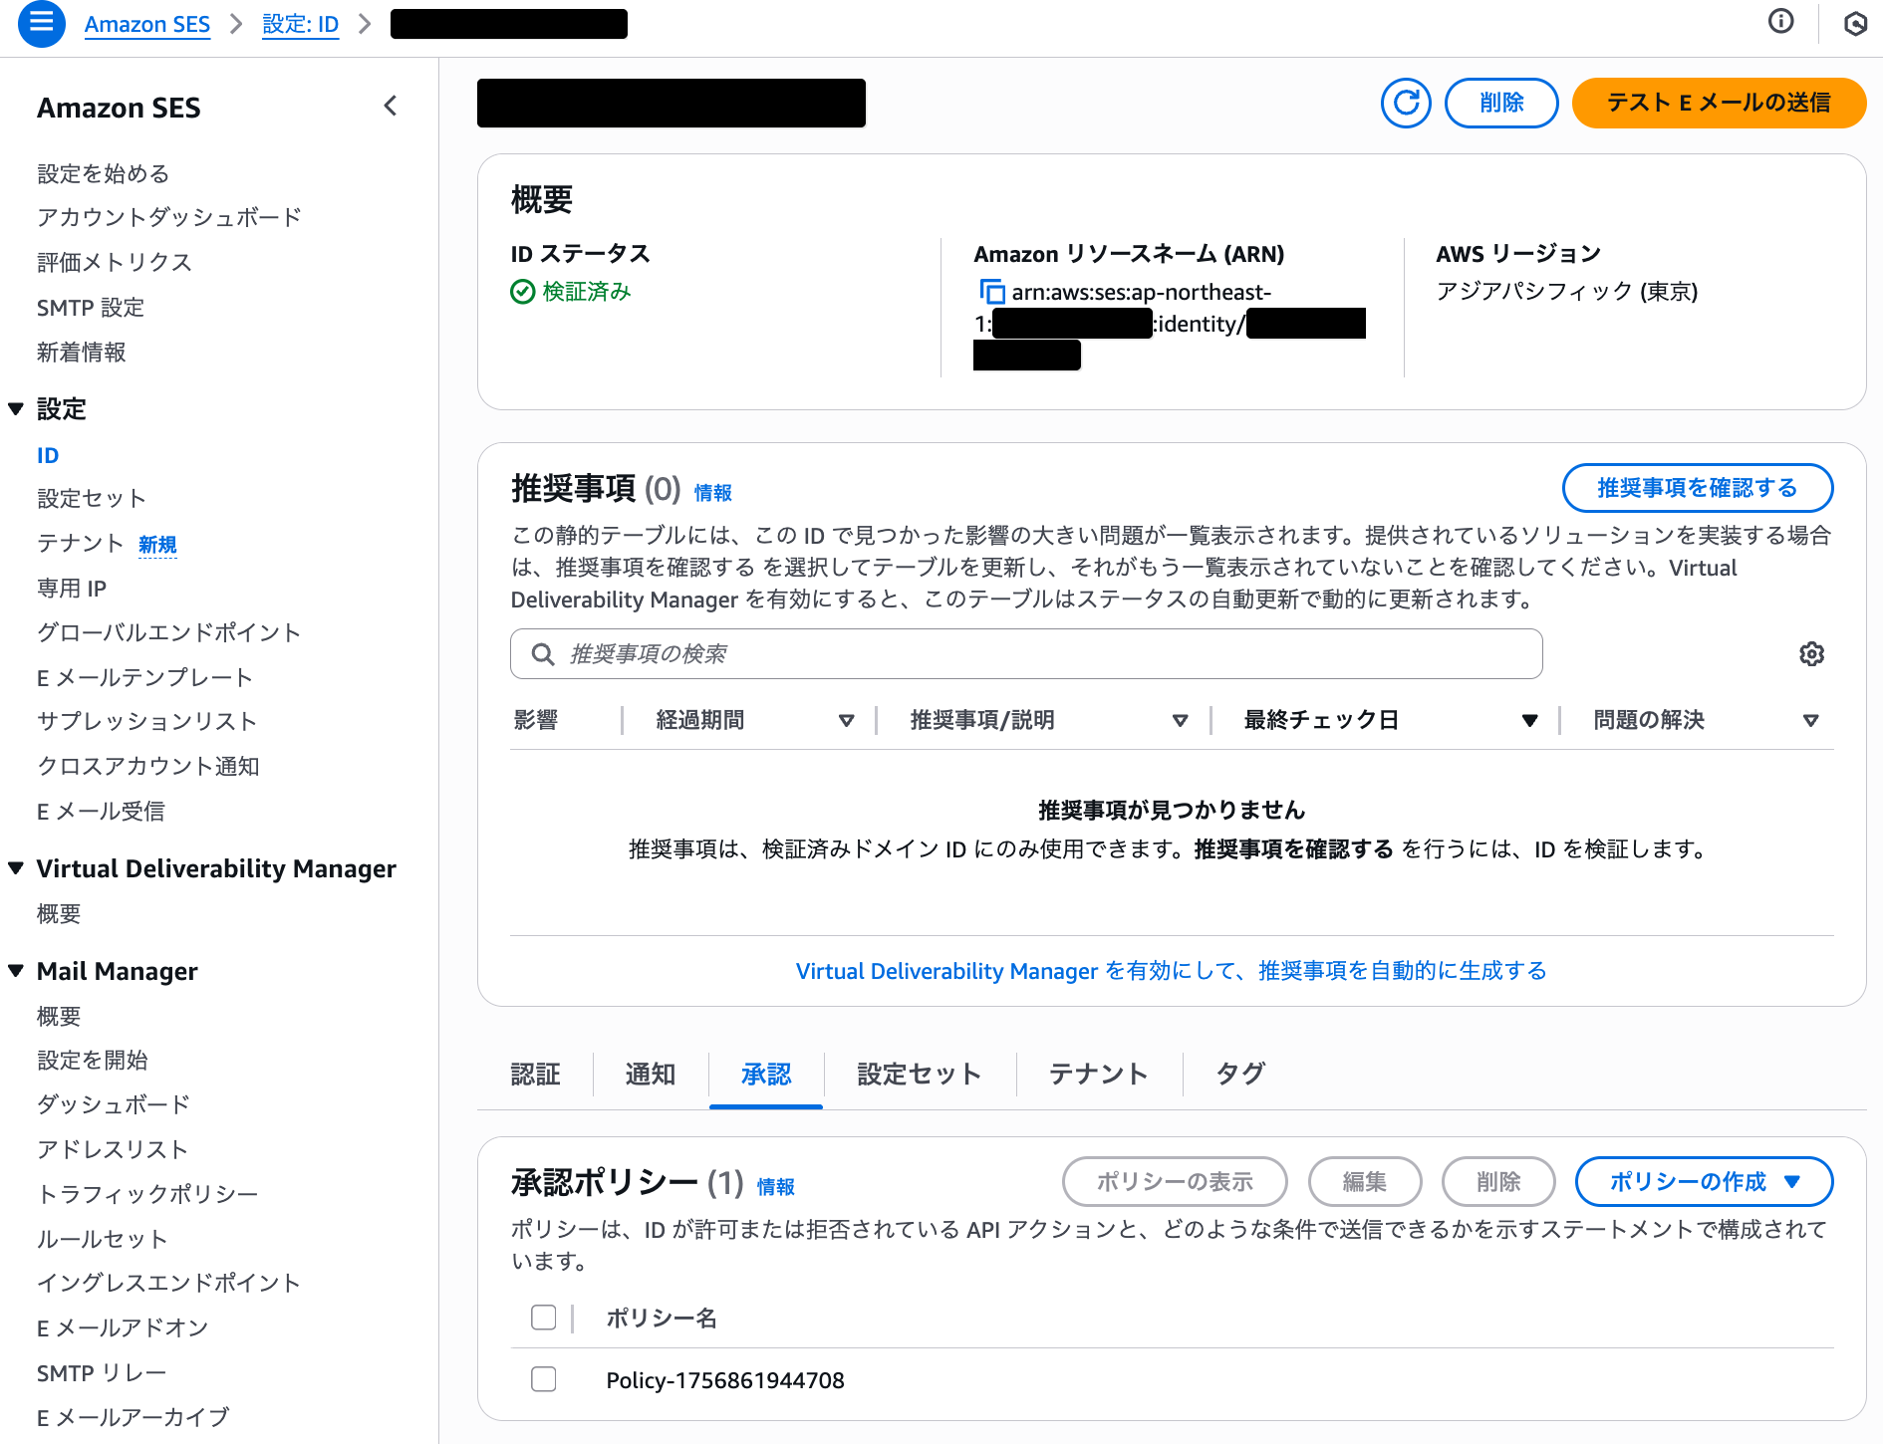
Task: Toggle the select-all policies header checkbox
Action: click(544, 1318)
